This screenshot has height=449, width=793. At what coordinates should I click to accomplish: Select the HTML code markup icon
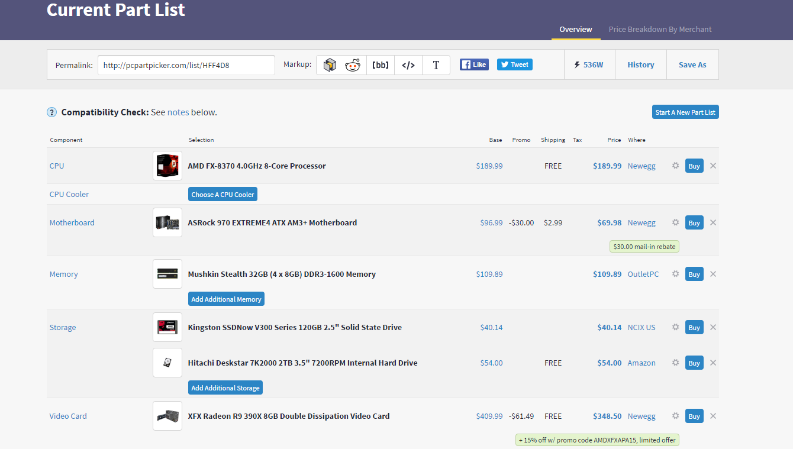pos(408,65)
